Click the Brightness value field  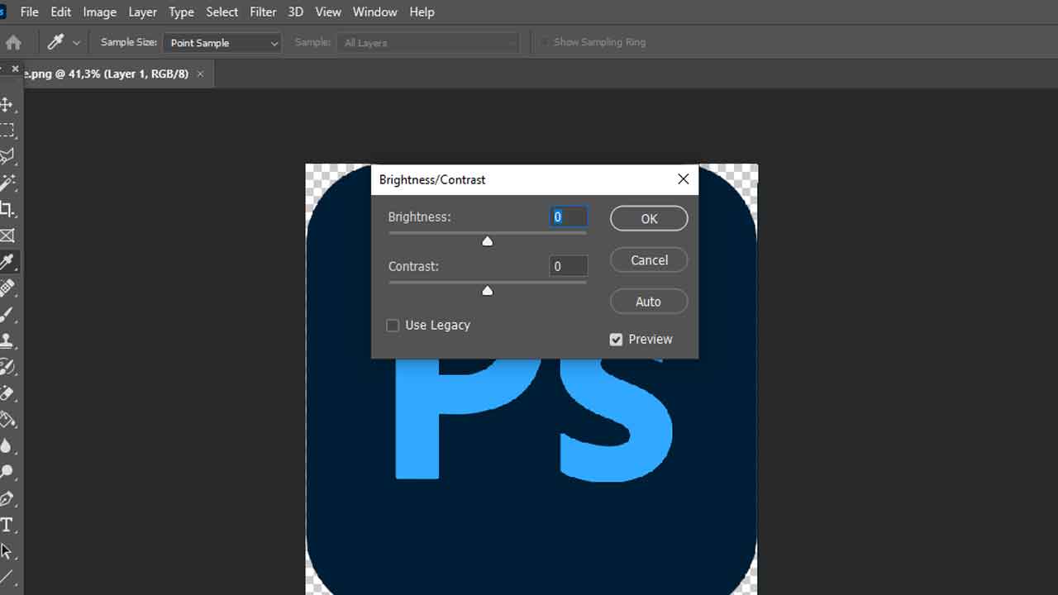(x=569, y=217)
